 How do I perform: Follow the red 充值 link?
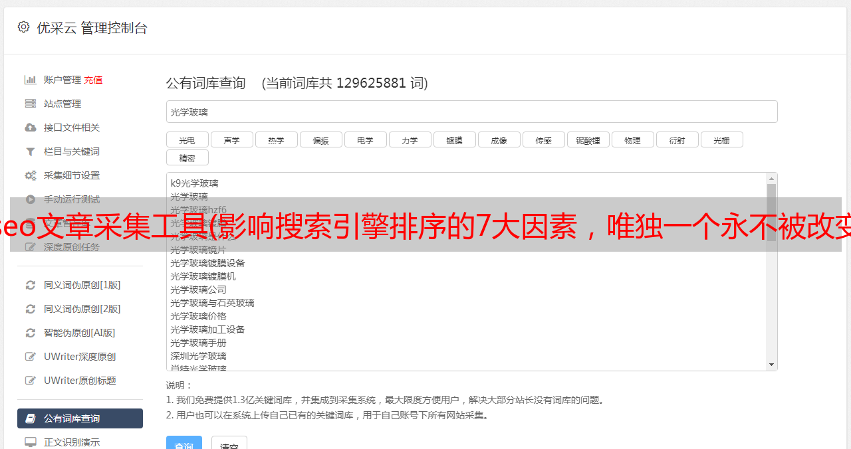click(93, 80)
